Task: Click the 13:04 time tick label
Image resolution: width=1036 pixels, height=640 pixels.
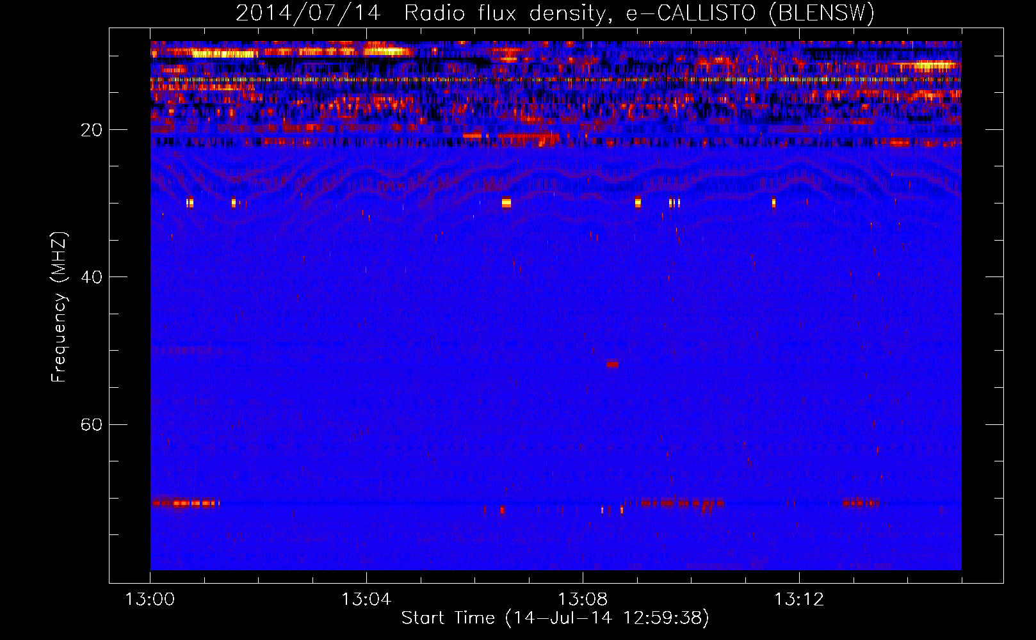Action: (366, 600)
